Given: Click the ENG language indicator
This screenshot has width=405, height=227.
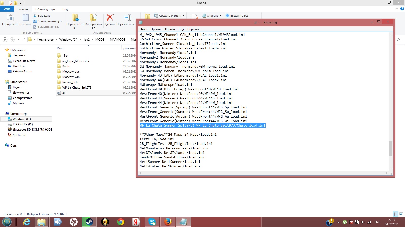Looking at the screenshot, I should (377, 222).
